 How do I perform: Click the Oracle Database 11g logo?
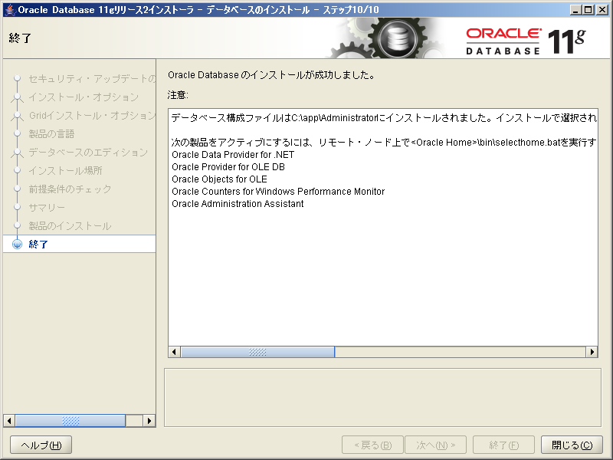coord(529,37)
